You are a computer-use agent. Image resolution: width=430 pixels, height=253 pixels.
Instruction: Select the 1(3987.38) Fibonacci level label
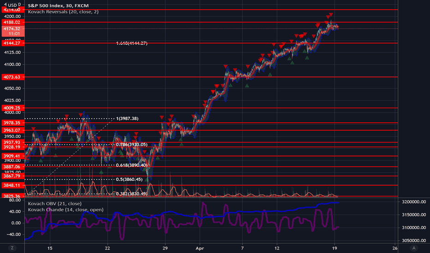click(x=127, y=118)
